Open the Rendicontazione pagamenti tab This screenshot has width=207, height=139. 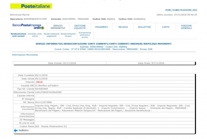(52, 35)
